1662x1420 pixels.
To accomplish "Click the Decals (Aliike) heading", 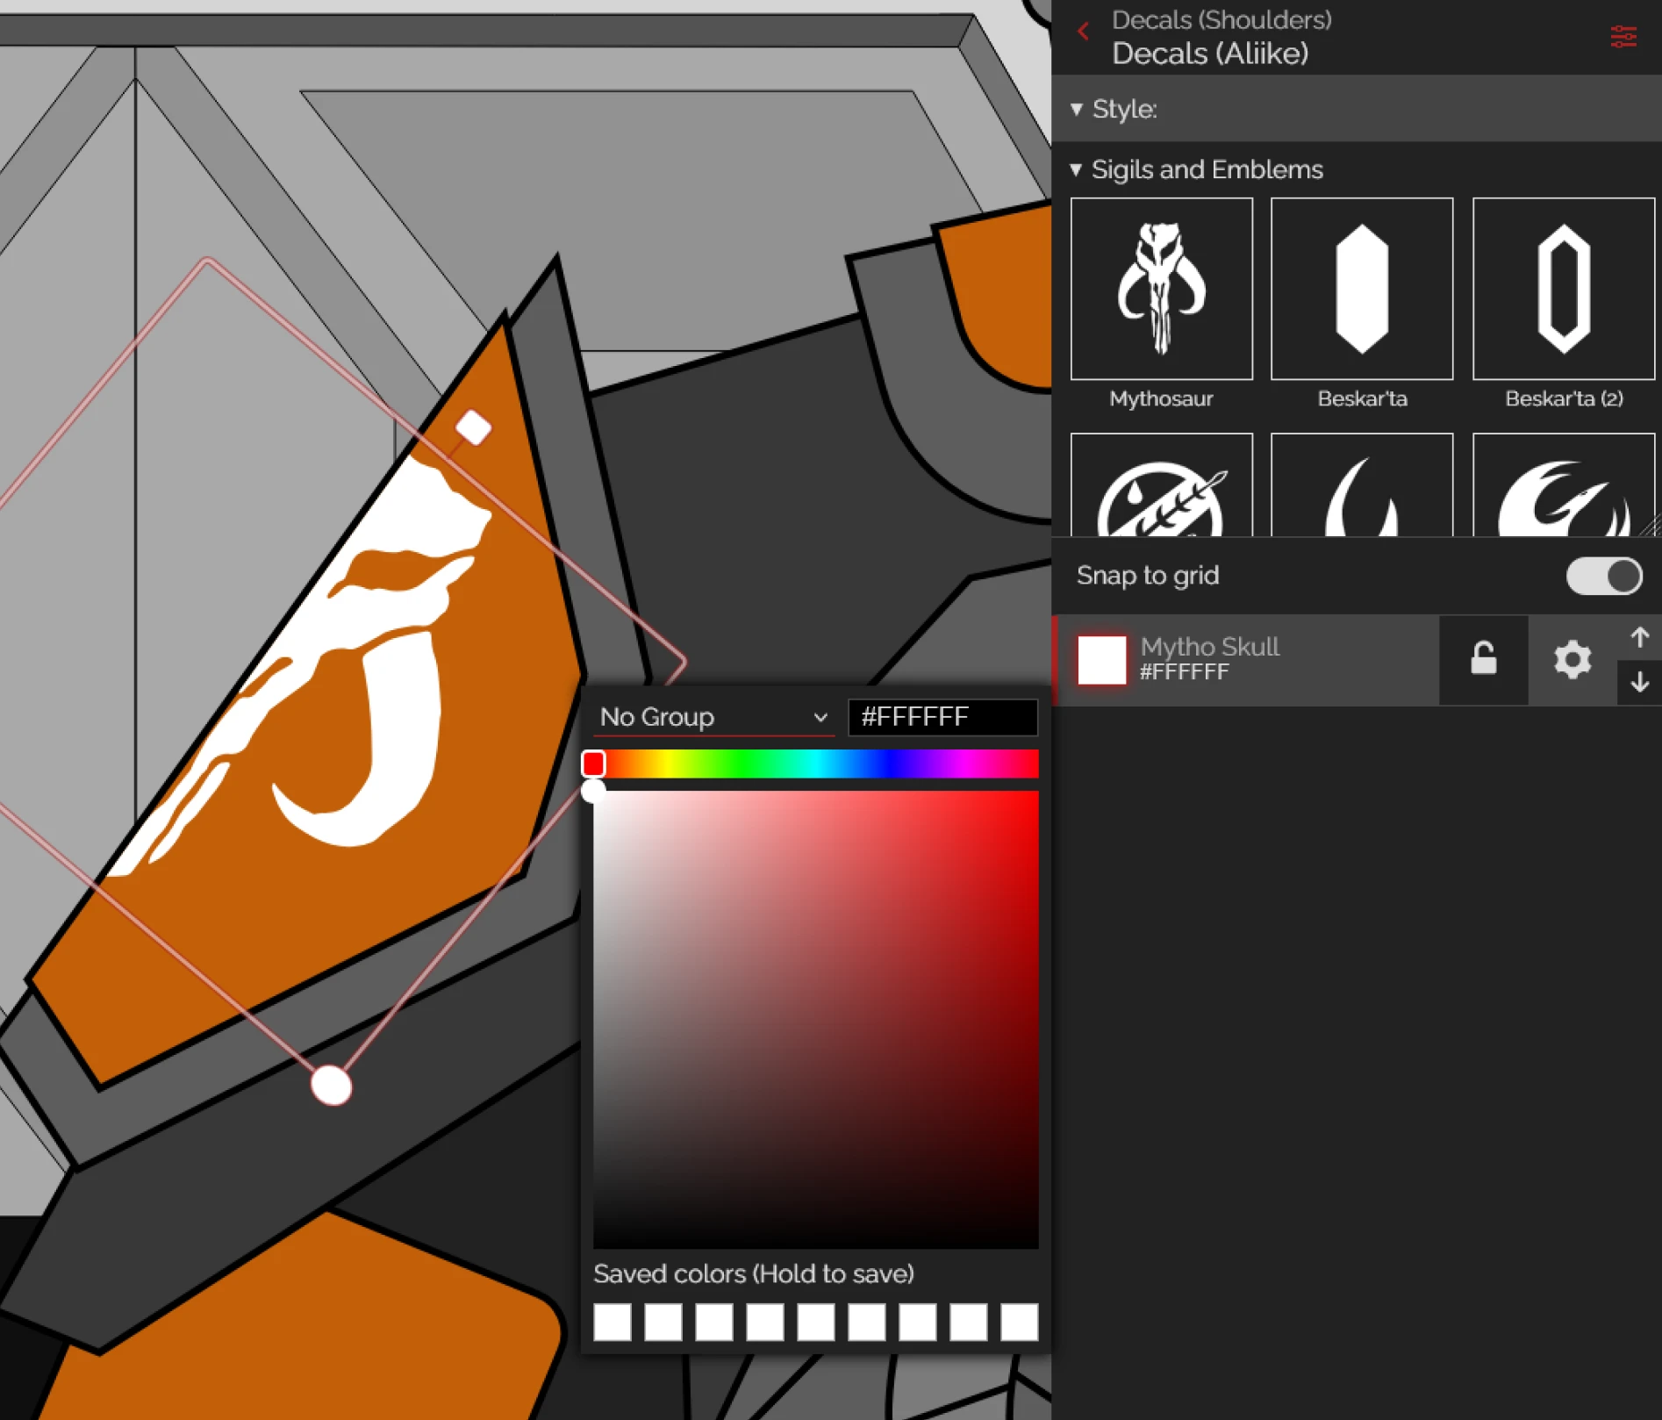I will point(1210,54).
